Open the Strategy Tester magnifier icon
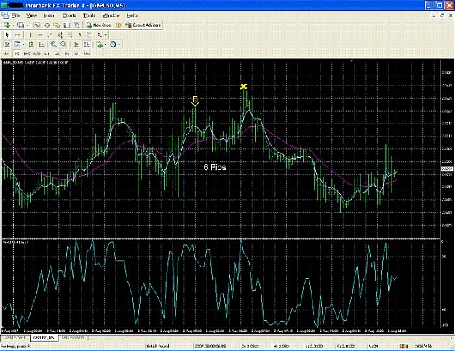Screen dimensions: 455x351 tap(76, 25)
